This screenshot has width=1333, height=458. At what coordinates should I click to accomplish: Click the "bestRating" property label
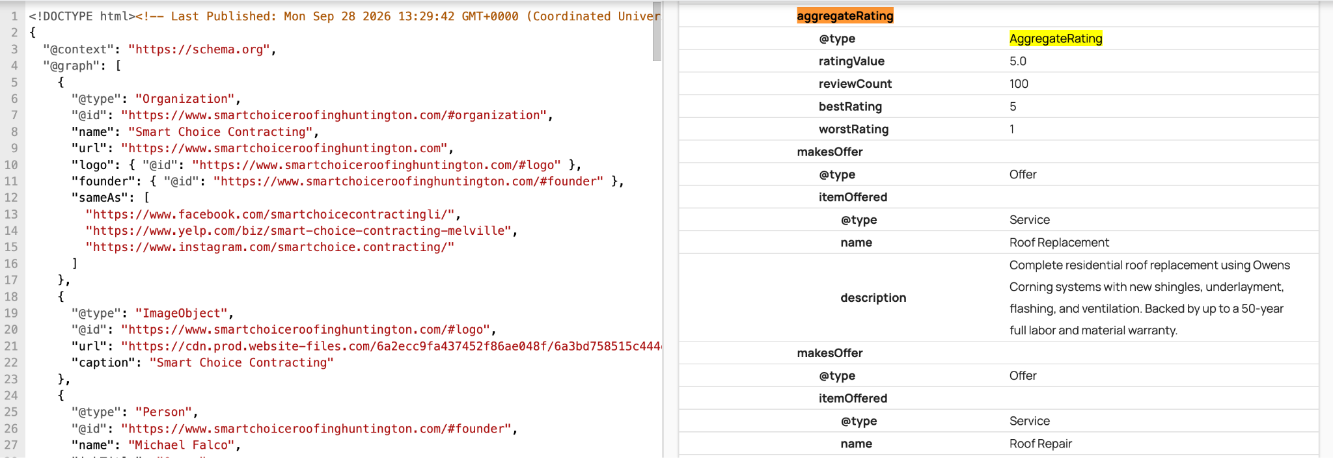pyautogui.click(x=850, y=107)
